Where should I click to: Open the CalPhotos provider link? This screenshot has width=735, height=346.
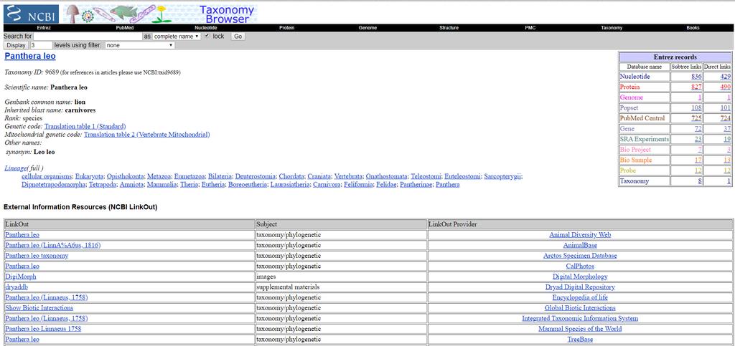(580, 266)
